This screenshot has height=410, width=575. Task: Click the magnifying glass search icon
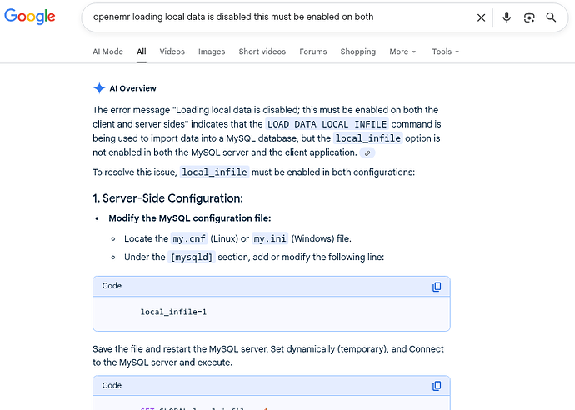pos(551,17)
